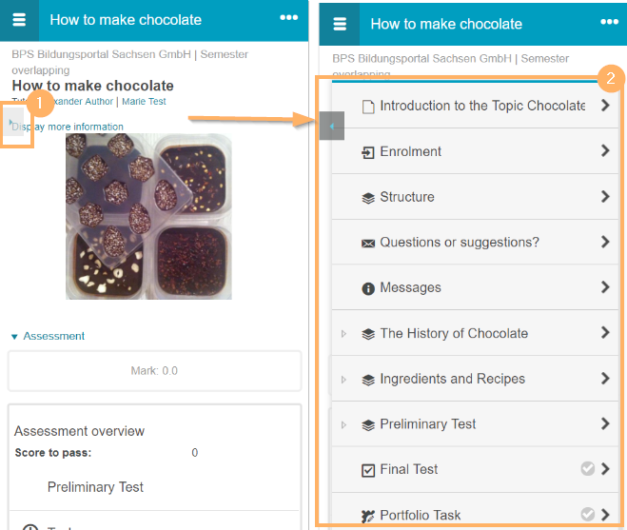Click the grey checkmark status on Portfolio Task

pos(588,515)
